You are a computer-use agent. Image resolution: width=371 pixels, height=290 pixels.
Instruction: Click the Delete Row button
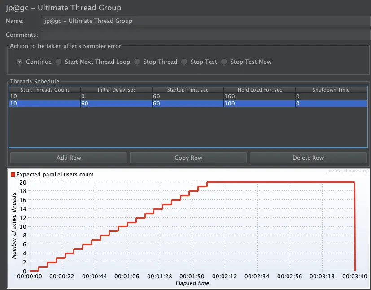(308, 158)
